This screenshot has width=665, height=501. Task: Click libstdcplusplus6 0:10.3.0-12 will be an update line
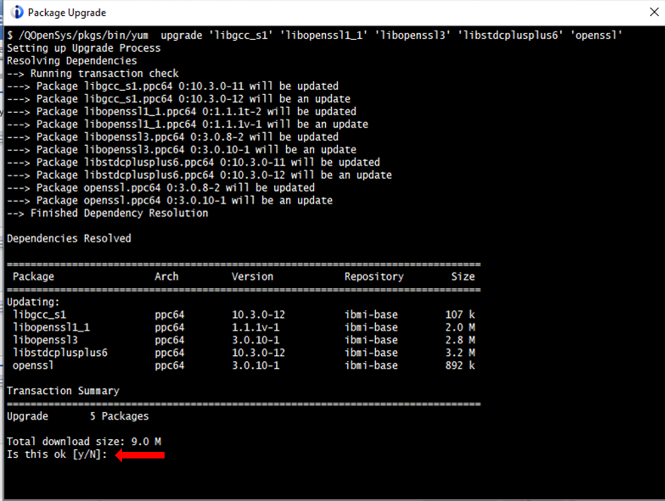click(199, 175)
